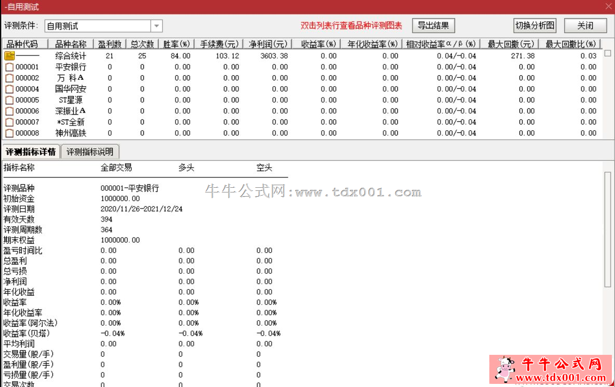Screen dimensions: 615x387
Task: Sort by the 净利润(元) column header
Action: (x=268, y=44)
